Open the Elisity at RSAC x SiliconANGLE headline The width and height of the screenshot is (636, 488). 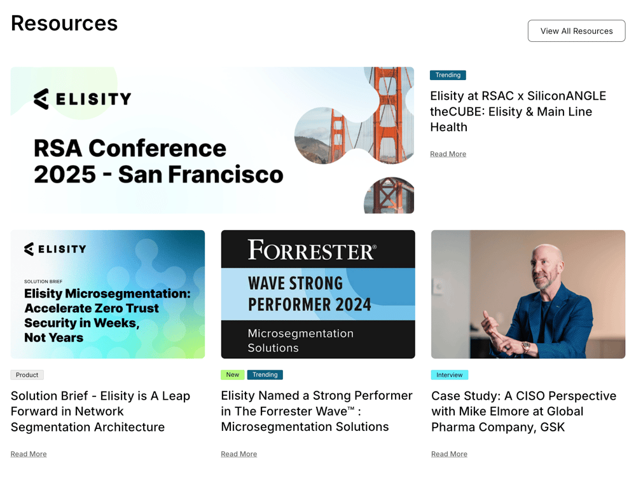click(518, 111)
